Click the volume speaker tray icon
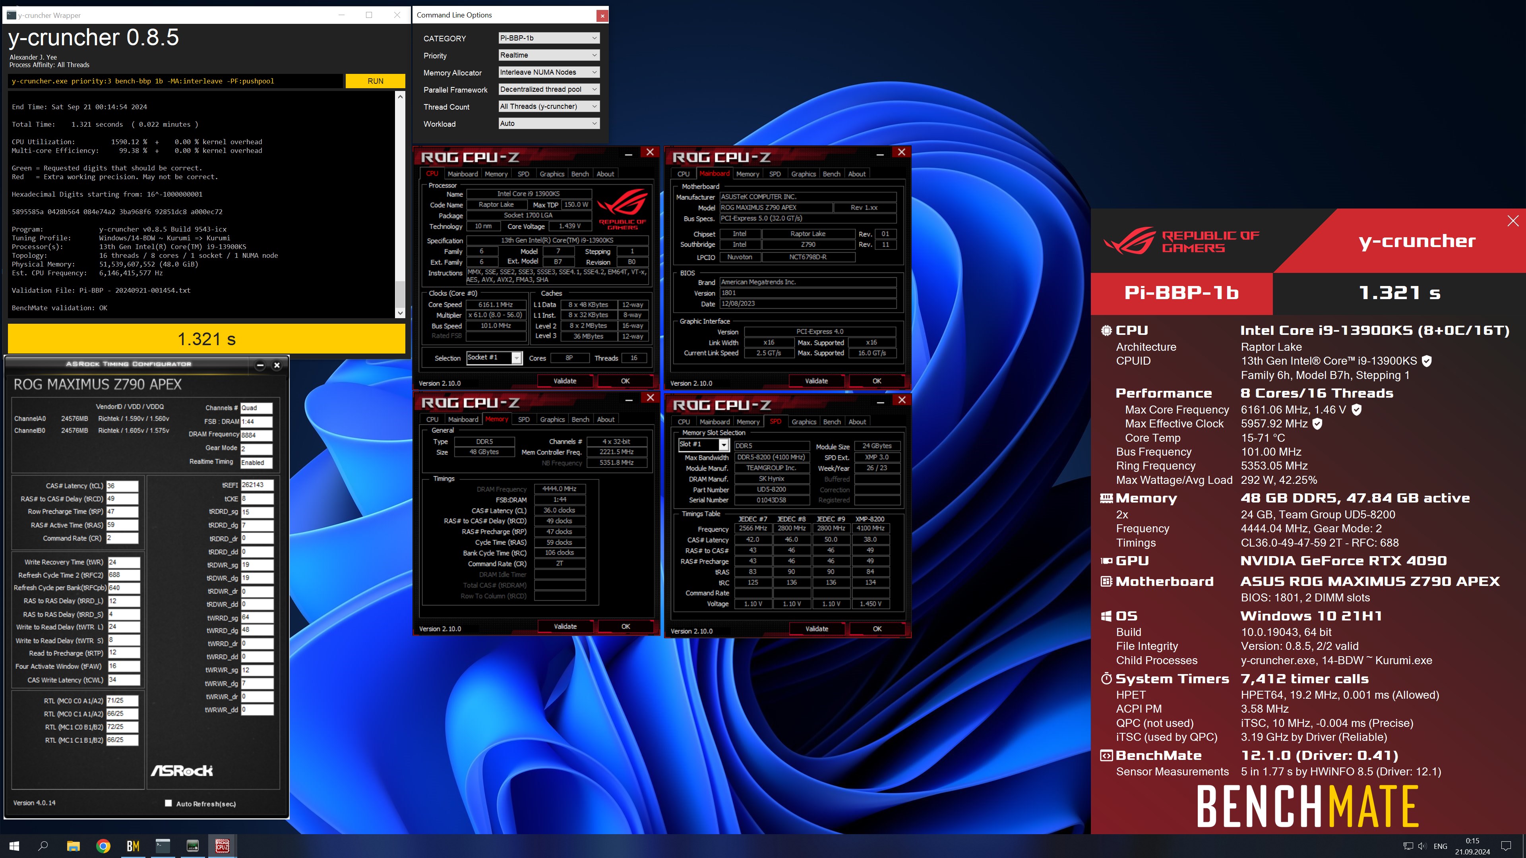The image size is (1526, 858). tap(1422, 846)
